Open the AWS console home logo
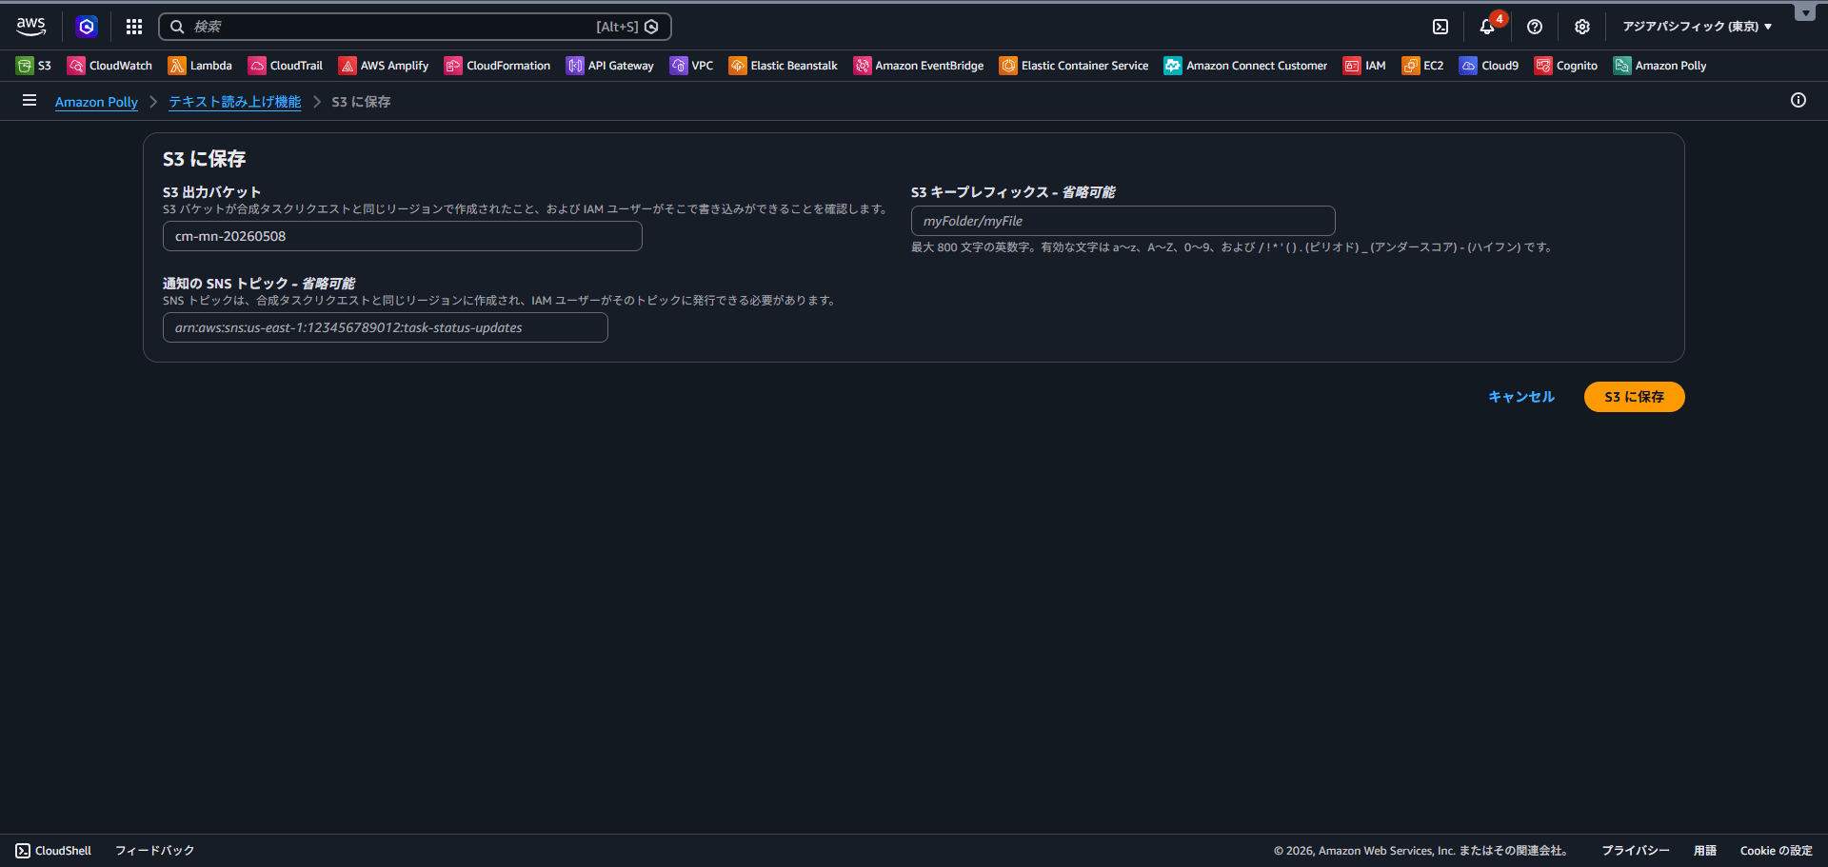This screenshot has height=867, width=1828. [x=30, y=27]
